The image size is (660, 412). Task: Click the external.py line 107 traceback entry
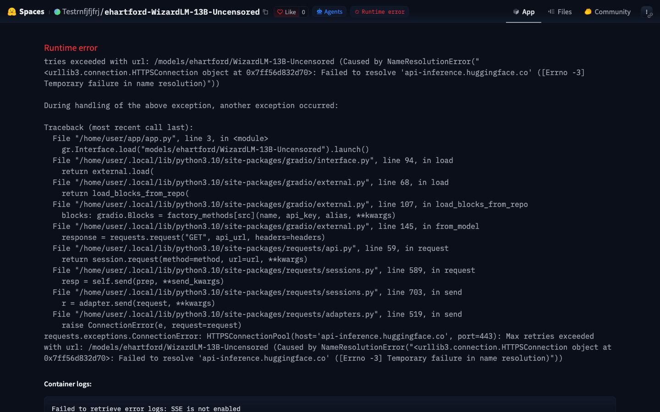[290, 204]
